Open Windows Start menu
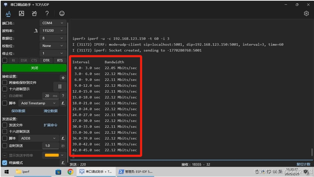This screenshot has height=177, width=314. click(x=6, y=172)
